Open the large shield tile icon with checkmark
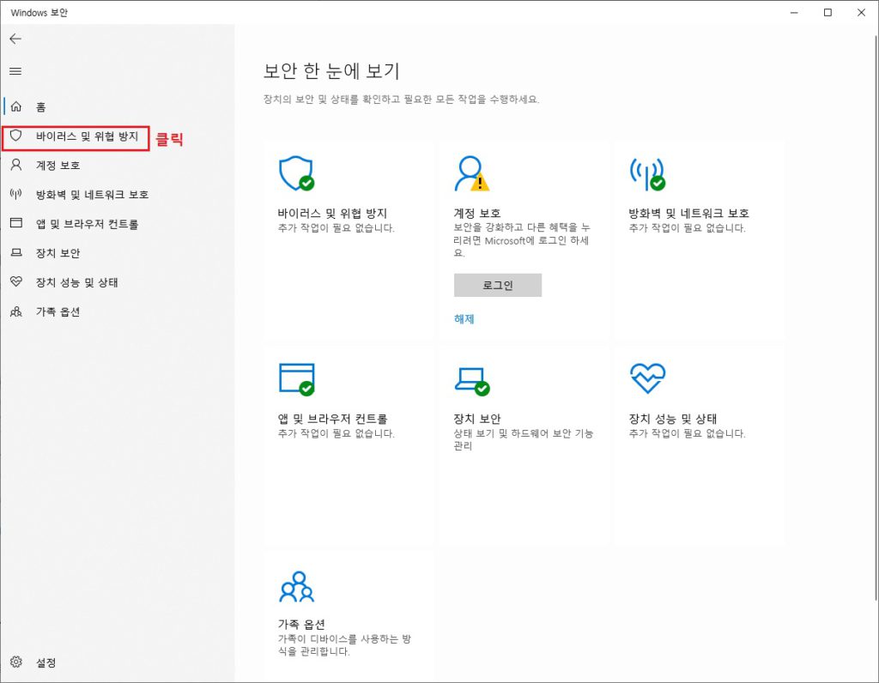The image size is (879, 683). 296,173
